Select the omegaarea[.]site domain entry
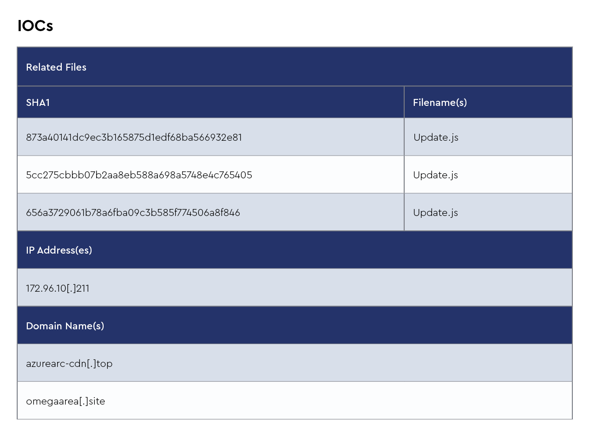The height and width of the screenshot is (438, 590). 66,401
